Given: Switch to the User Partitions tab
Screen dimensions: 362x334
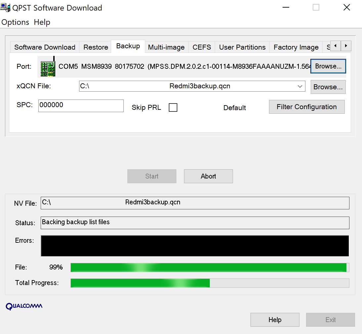Looking at the screenshot, I should (242, 47).
